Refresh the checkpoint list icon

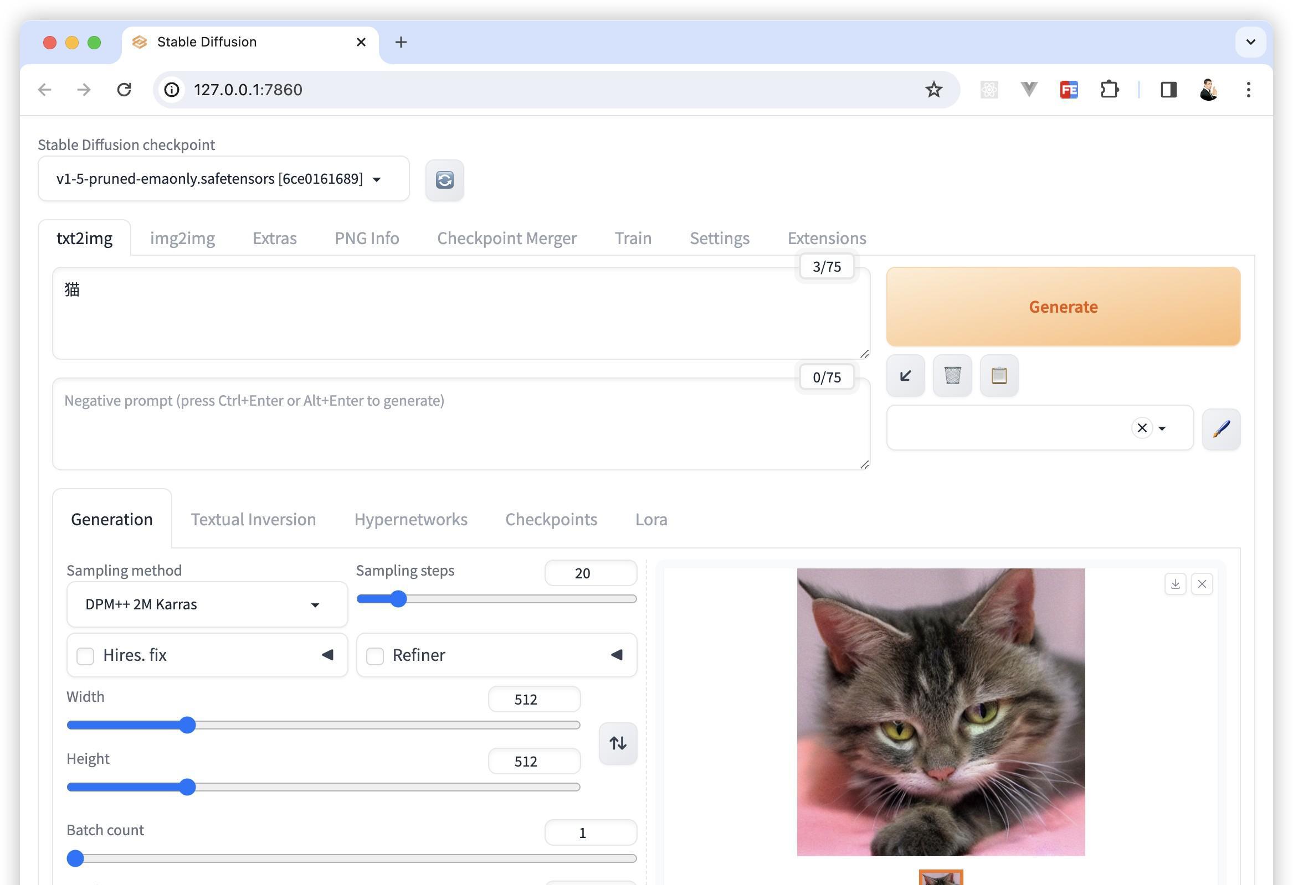coord(444,180)
